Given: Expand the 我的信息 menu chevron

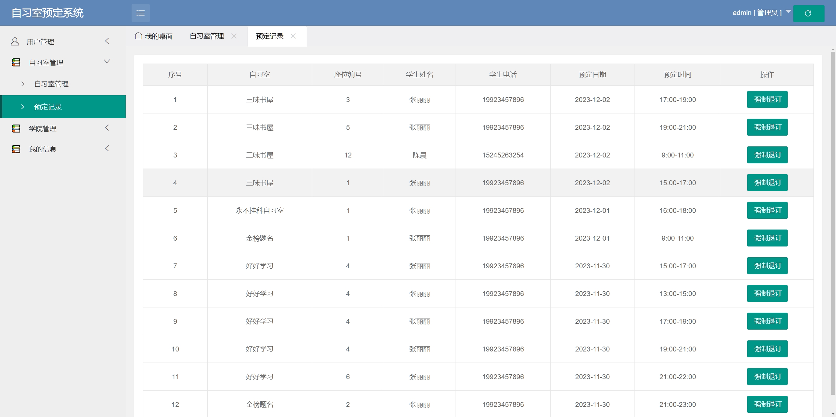Looking at the screenshot, I should tap(107, 148).
